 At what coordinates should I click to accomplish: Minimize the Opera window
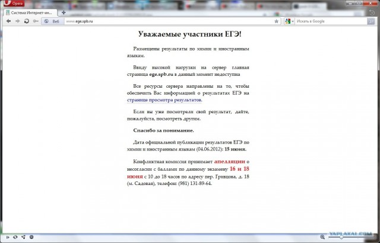click(351, 3)
